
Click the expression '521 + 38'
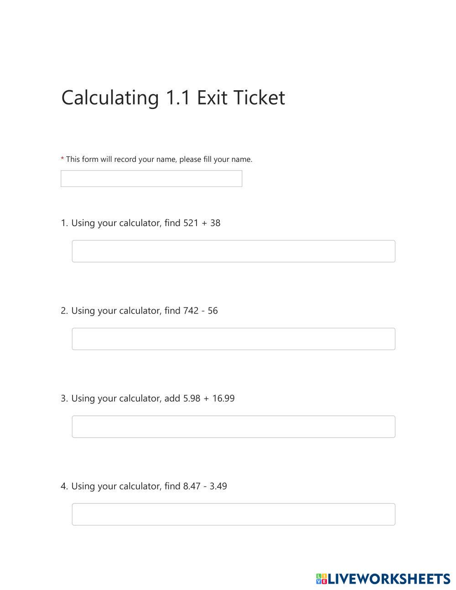click(x=202, y=223)
